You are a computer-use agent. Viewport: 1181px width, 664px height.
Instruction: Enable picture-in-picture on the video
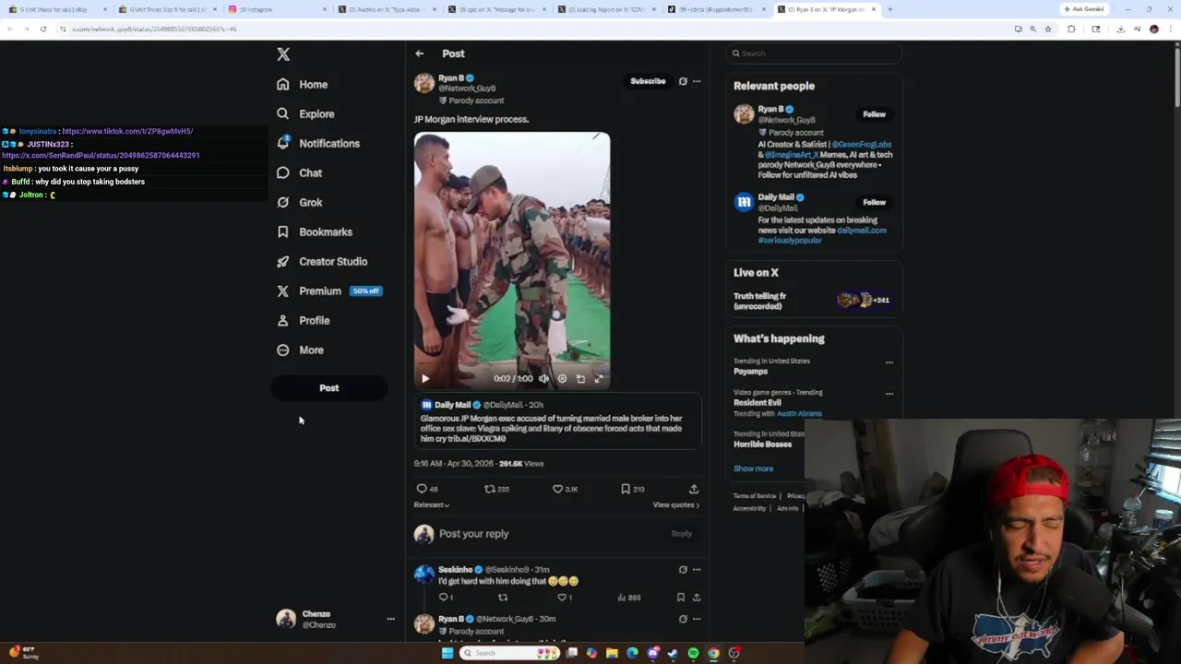(580, 378)
